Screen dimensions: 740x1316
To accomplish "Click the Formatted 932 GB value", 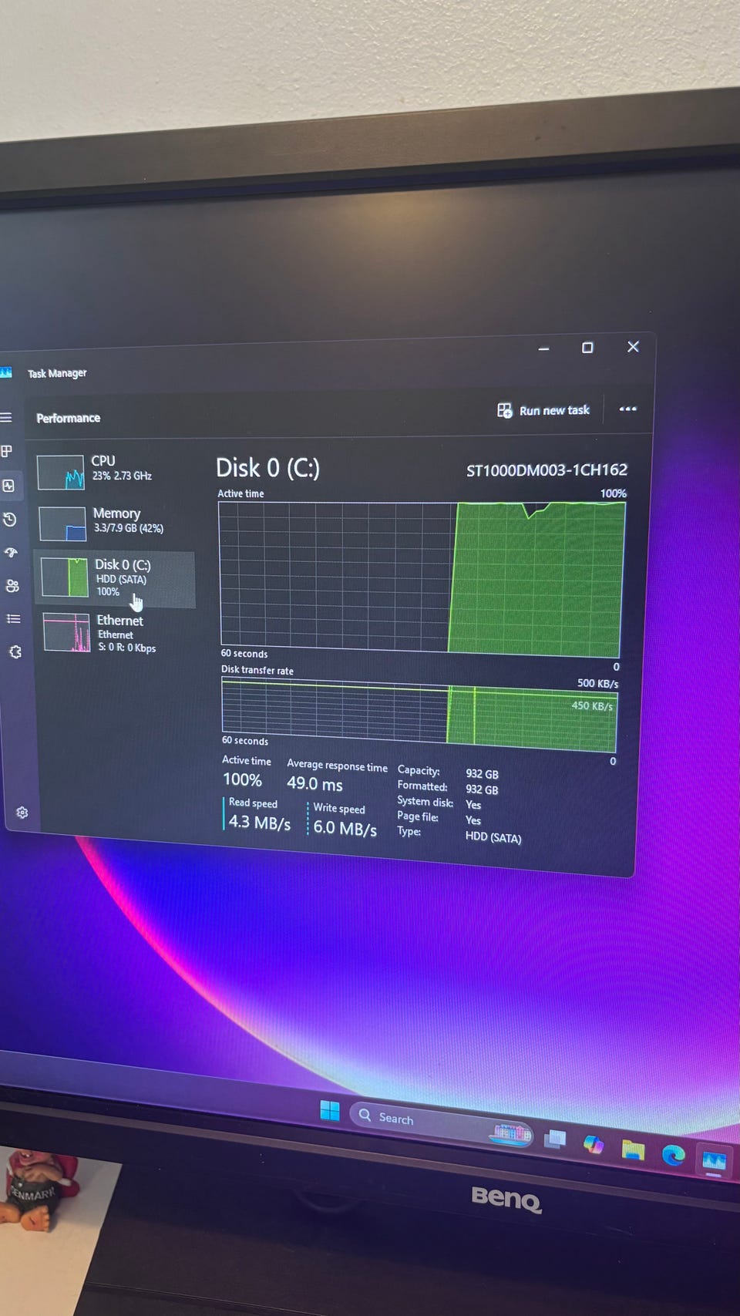I will tap(482, 789).
